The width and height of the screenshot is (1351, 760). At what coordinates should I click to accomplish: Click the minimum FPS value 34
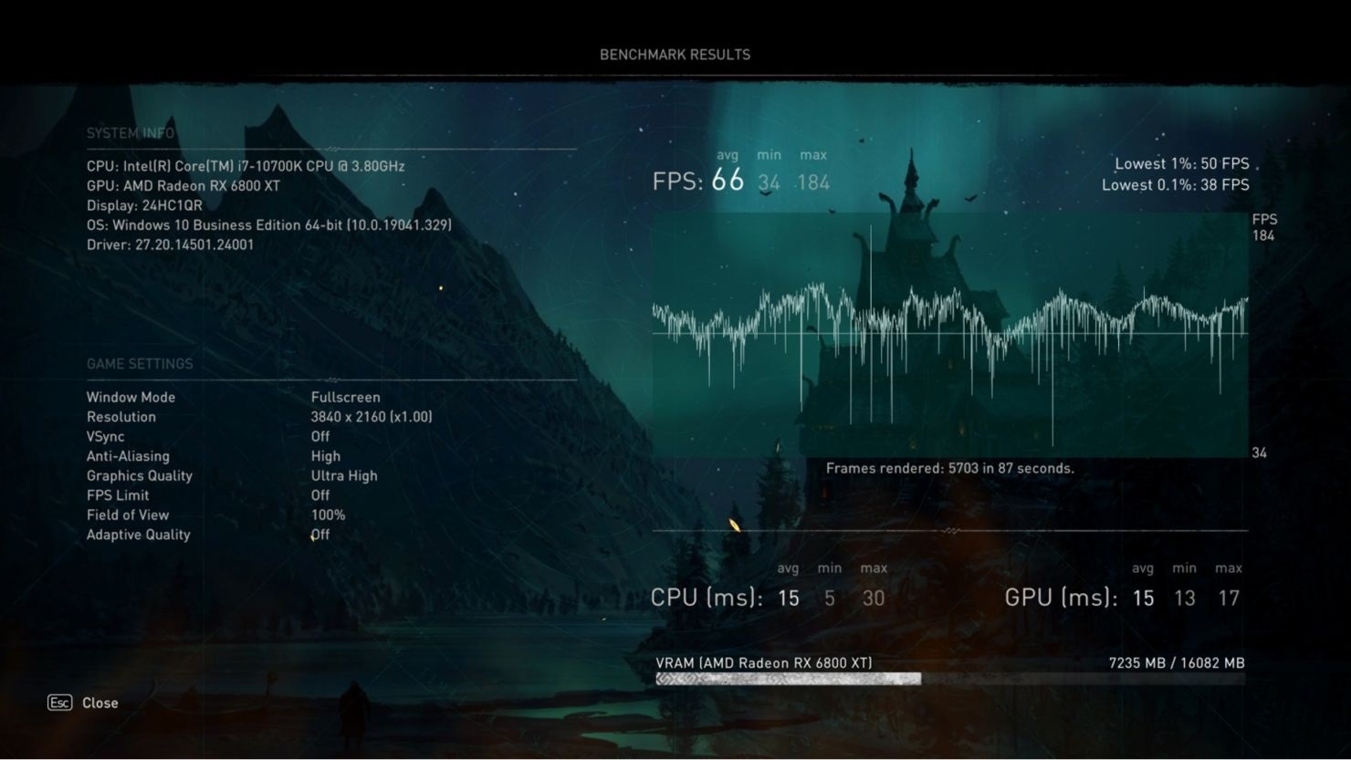(770, 183)
